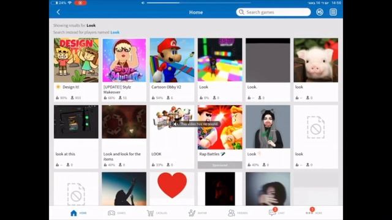Click the player count icon on Design It!

[72, 98]
